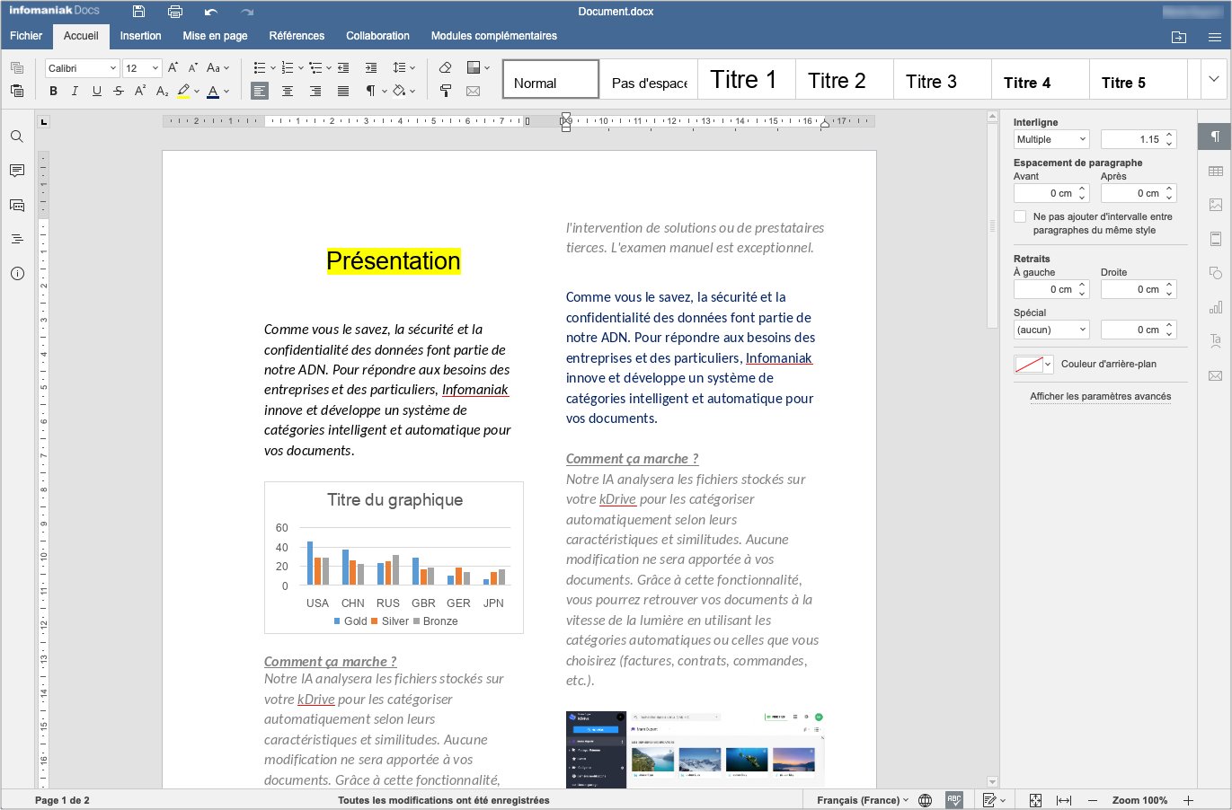Open the Interligne 'Multiple' dropdown
Image resolution: width=1232 pixels, height=810 pixels.
coord(1051,139)
